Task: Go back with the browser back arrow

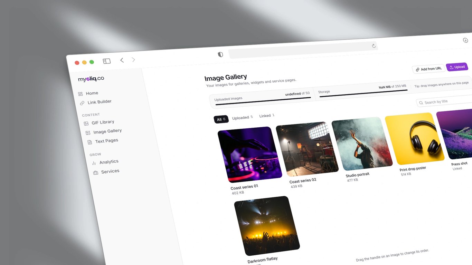Action: [x=122, y=60]
